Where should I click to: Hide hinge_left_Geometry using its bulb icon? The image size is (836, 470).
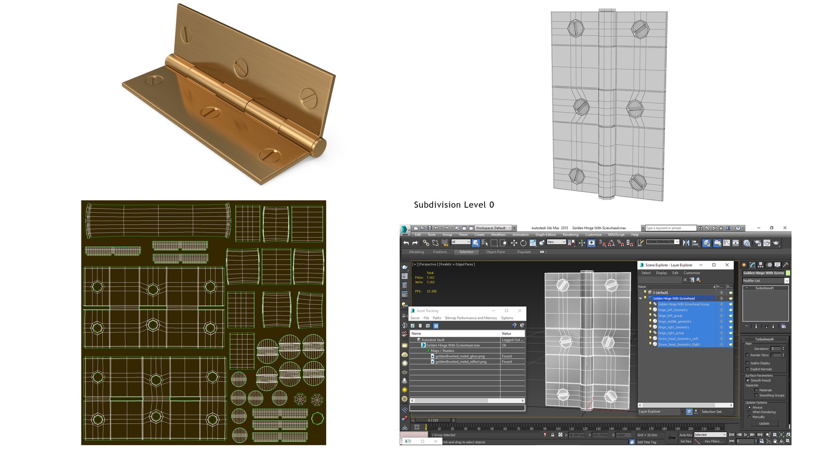(650, 310)
